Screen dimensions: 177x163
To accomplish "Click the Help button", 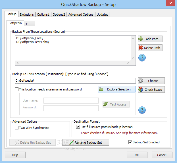I will click(15, 155).
